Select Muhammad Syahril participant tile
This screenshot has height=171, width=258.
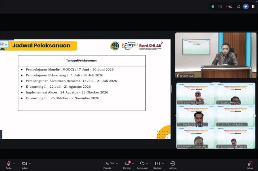point(196,94)
